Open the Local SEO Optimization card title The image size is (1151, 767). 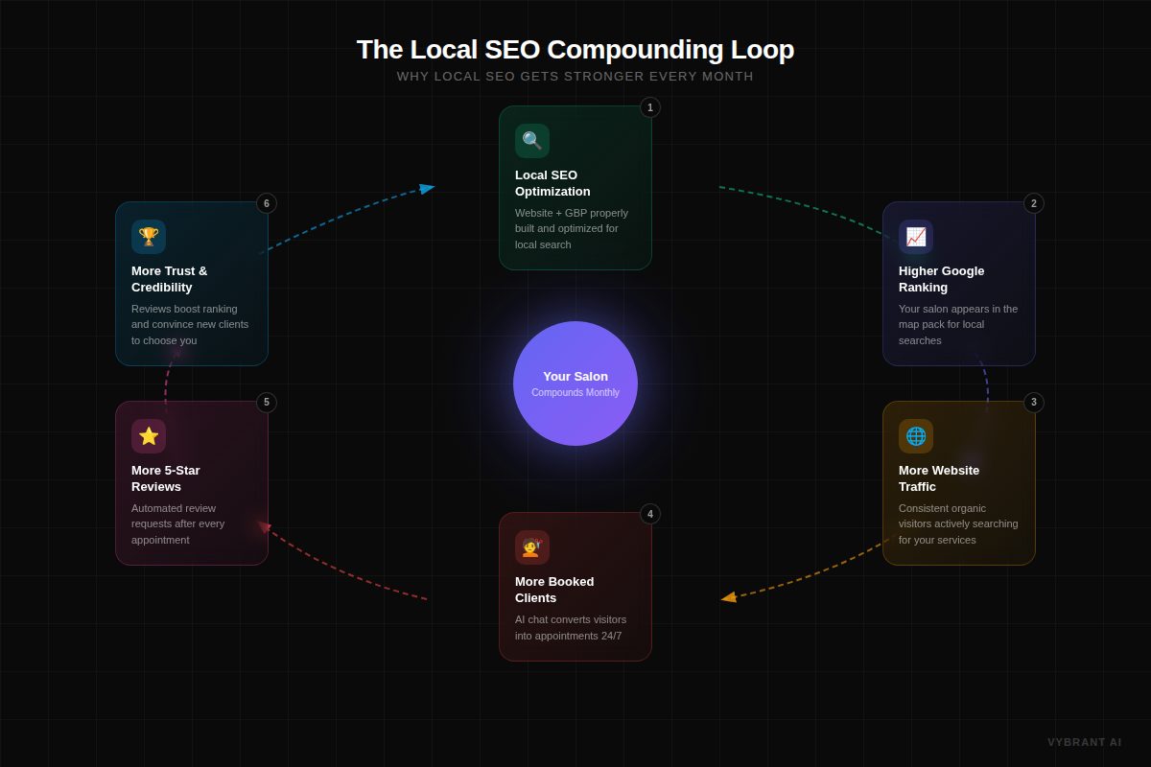(x=552, y=183)
